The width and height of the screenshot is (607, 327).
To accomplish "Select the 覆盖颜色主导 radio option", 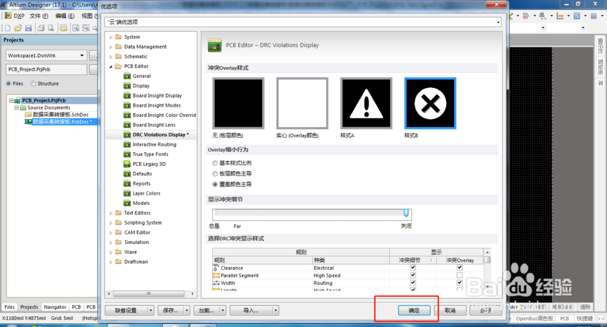I will tap(215, 184).
